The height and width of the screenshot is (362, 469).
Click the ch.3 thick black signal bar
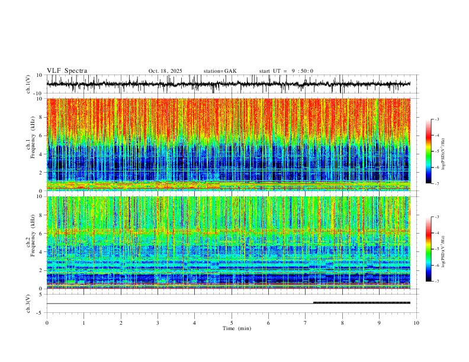coord(362,303)
